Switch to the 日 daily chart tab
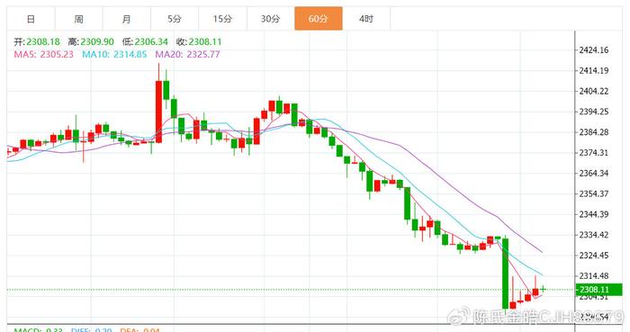The height and width of the screenshot is (332, 630). click(x=31, y=19)
